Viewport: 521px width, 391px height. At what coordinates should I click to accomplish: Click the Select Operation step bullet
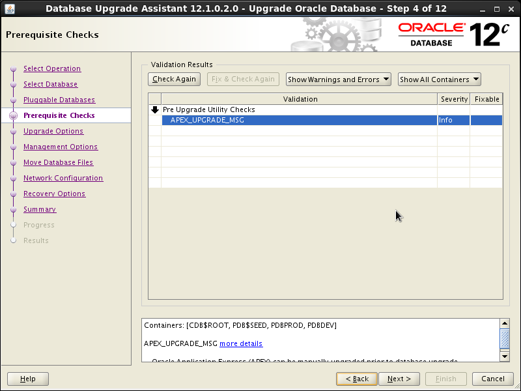tap(13, 69)
